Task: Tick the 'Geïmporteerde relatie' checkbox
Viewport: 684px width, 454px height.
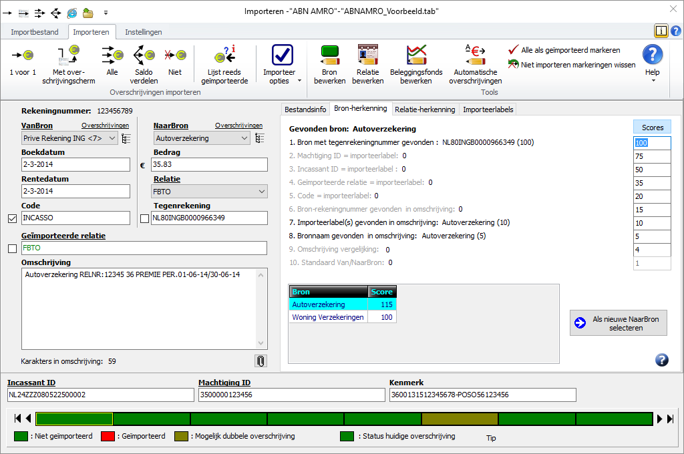Action: (x=12, y=249)
